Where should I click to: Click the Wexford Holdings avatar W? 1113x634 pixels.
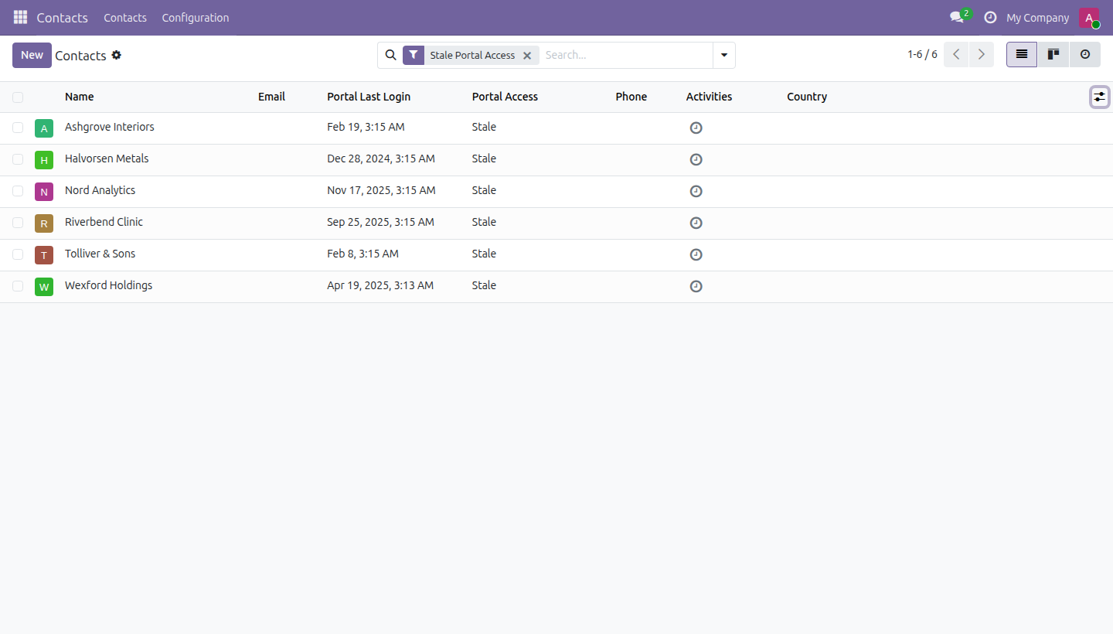44,287
